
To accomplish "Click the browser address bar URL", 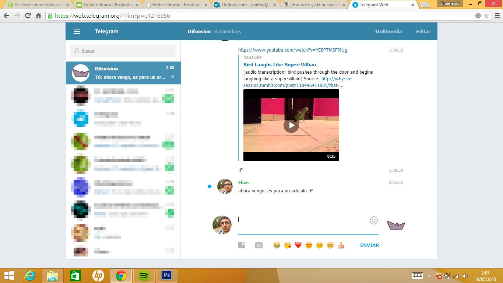I will click(112, 16).
